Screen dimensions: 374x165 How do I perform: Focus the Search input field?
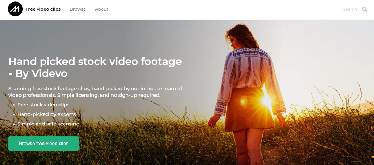coord(350,9)
